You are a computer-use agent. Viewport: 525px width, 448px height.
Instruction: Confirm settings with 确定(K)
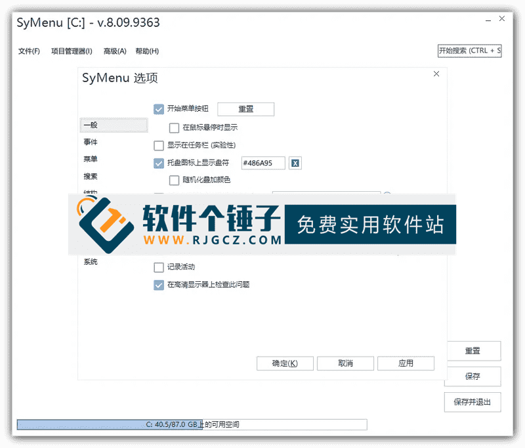[285, 363]
